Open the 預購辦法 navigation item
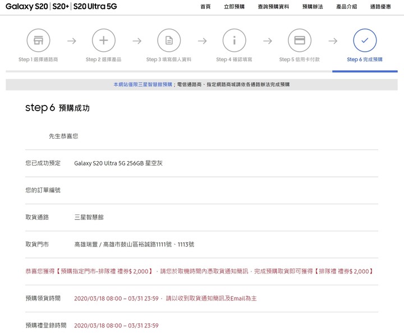 [313, 7]
